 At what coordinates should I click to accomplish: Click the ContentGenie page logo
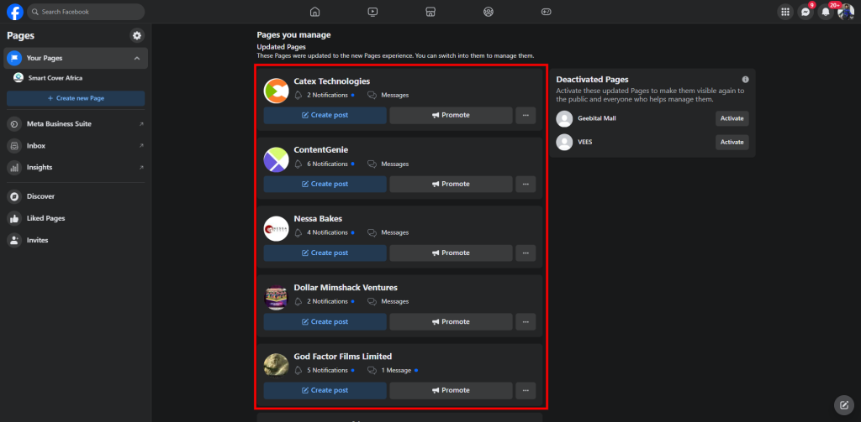276,160
